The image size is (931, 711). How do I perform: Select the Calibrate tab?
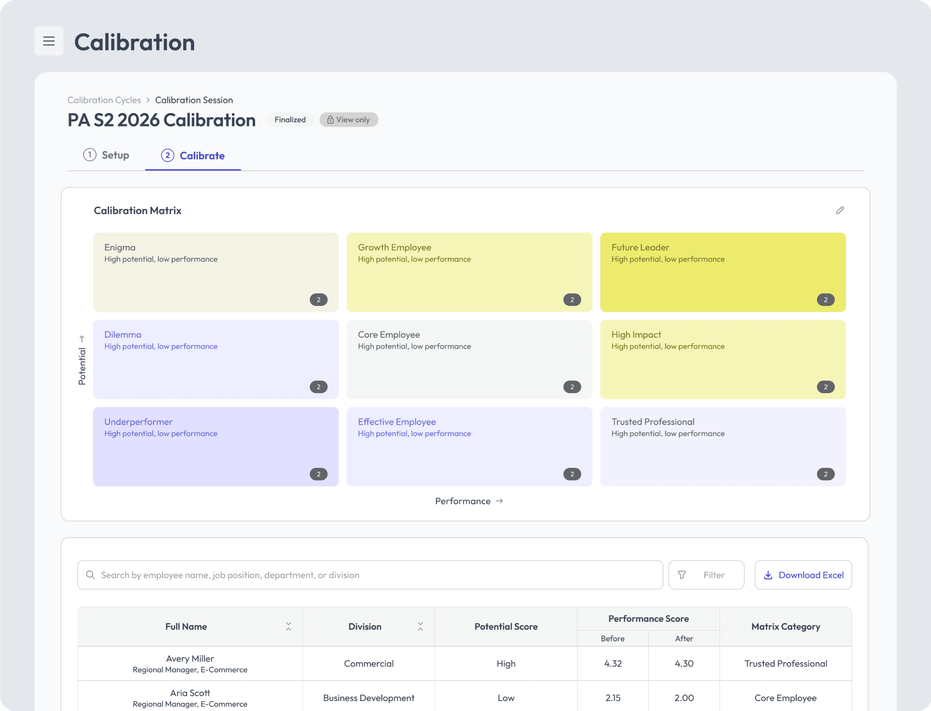pos(193,155)
